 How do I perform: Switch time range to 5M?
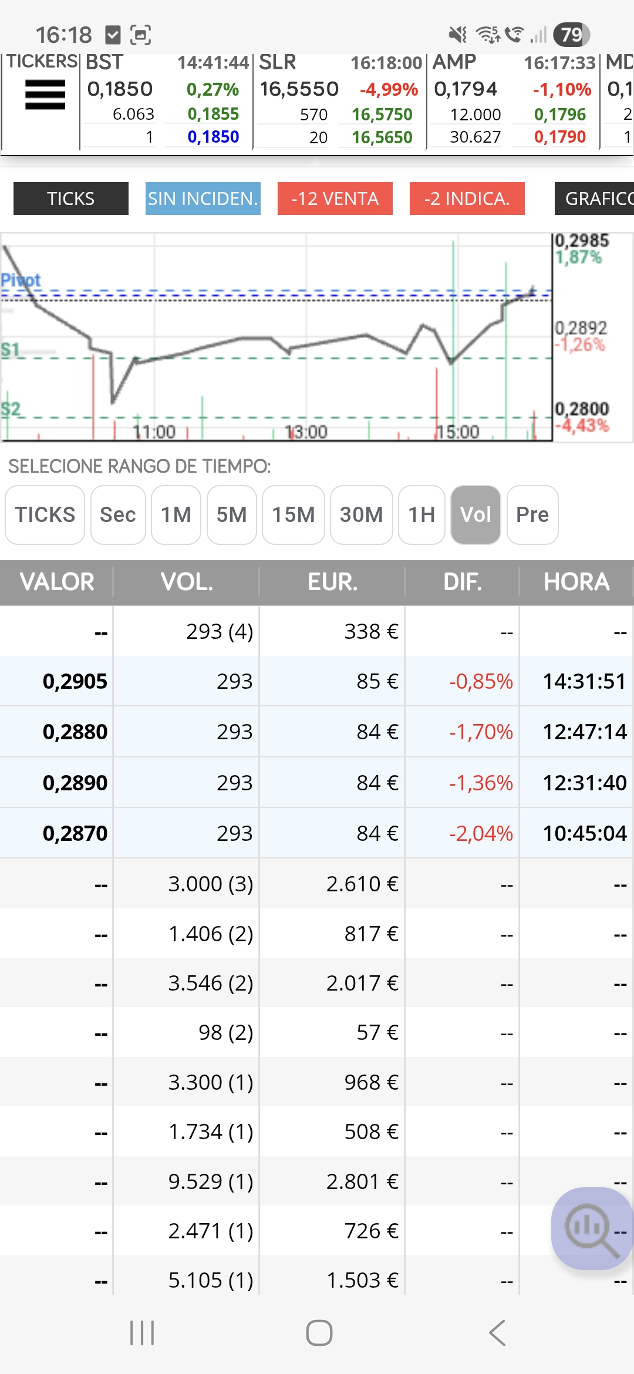(231, 515)
